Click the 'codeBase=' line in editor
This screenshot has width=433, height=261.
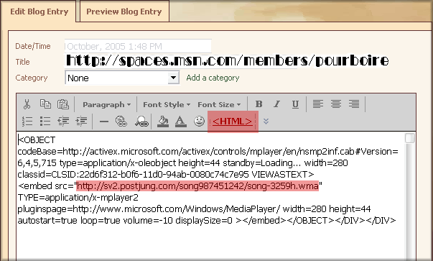pyautogui.click(x=208, y=152)
